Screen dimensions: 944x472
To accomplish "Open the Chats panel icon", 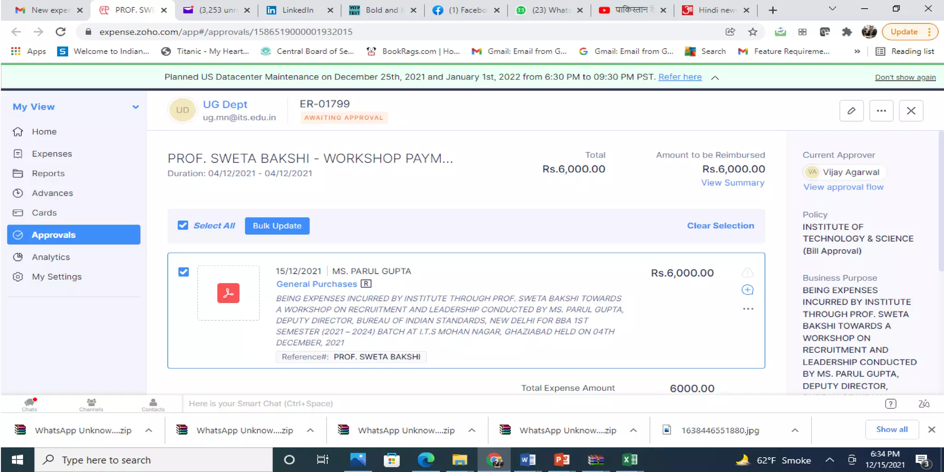I will (x=29, y=404).
